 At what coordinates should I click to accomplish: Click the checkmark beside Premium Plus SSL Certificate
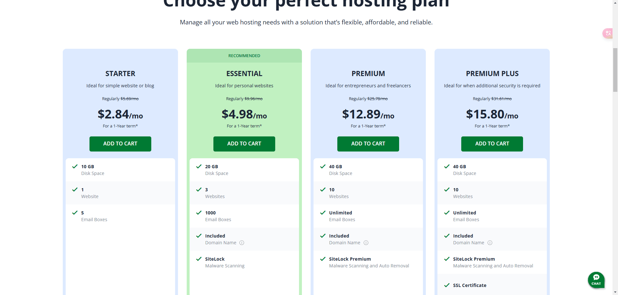[x=447, y=285]
